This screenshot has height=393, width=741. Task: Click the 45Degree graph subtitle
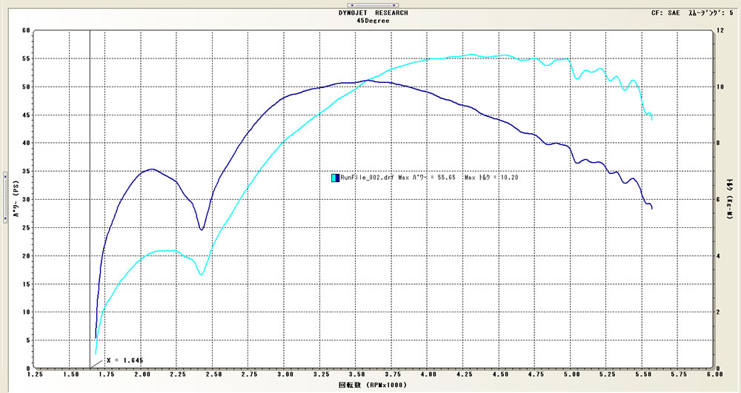pyautogui.click(x=373, y=21)
